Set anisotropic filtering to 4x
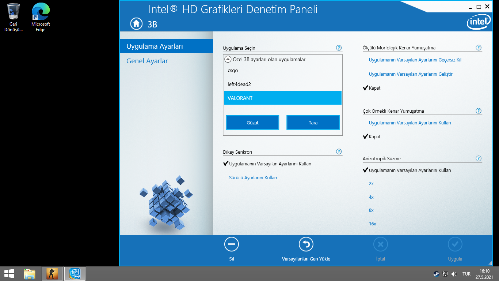 click(x=371, y=197)
